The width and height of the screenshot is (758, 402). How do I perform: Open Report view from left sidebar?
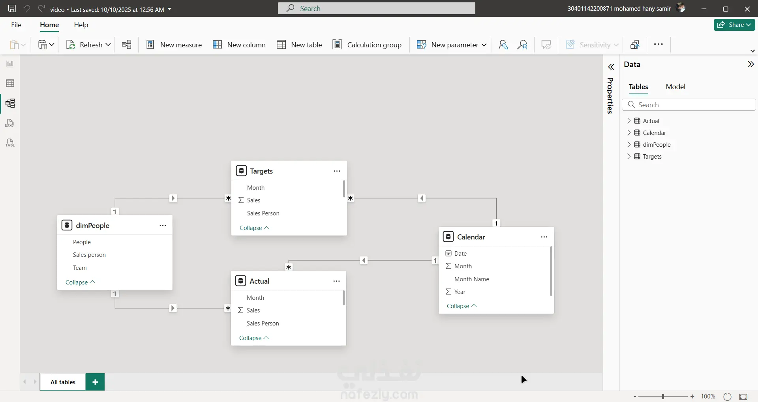point(10,64)
